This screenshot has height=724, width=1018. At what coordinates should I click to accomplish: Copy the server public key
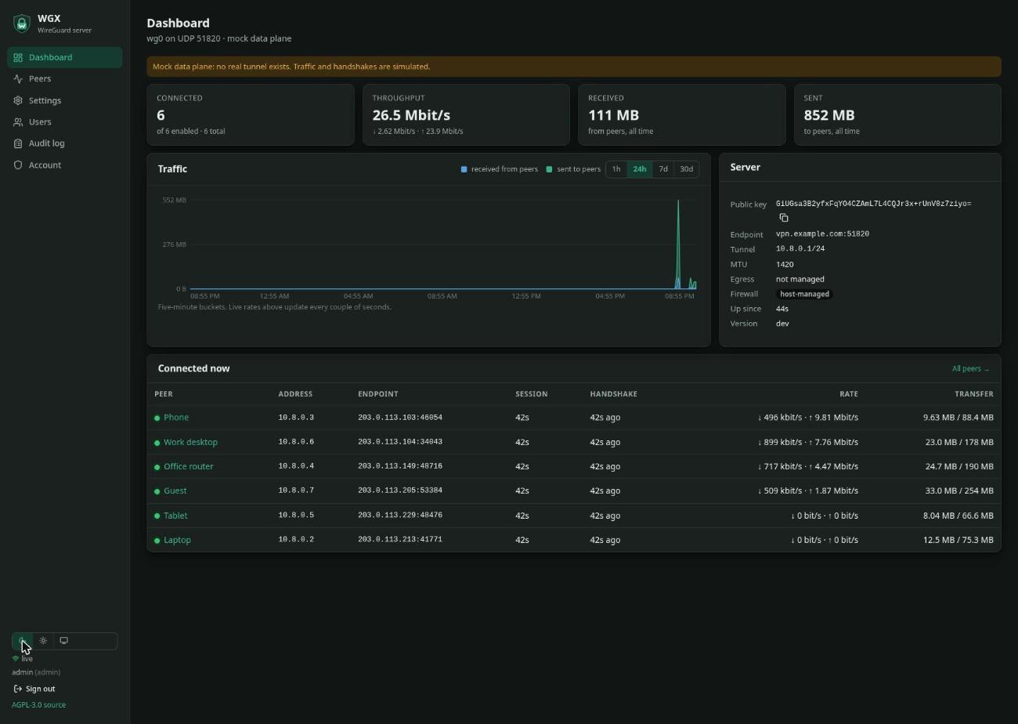coord(784,218)
